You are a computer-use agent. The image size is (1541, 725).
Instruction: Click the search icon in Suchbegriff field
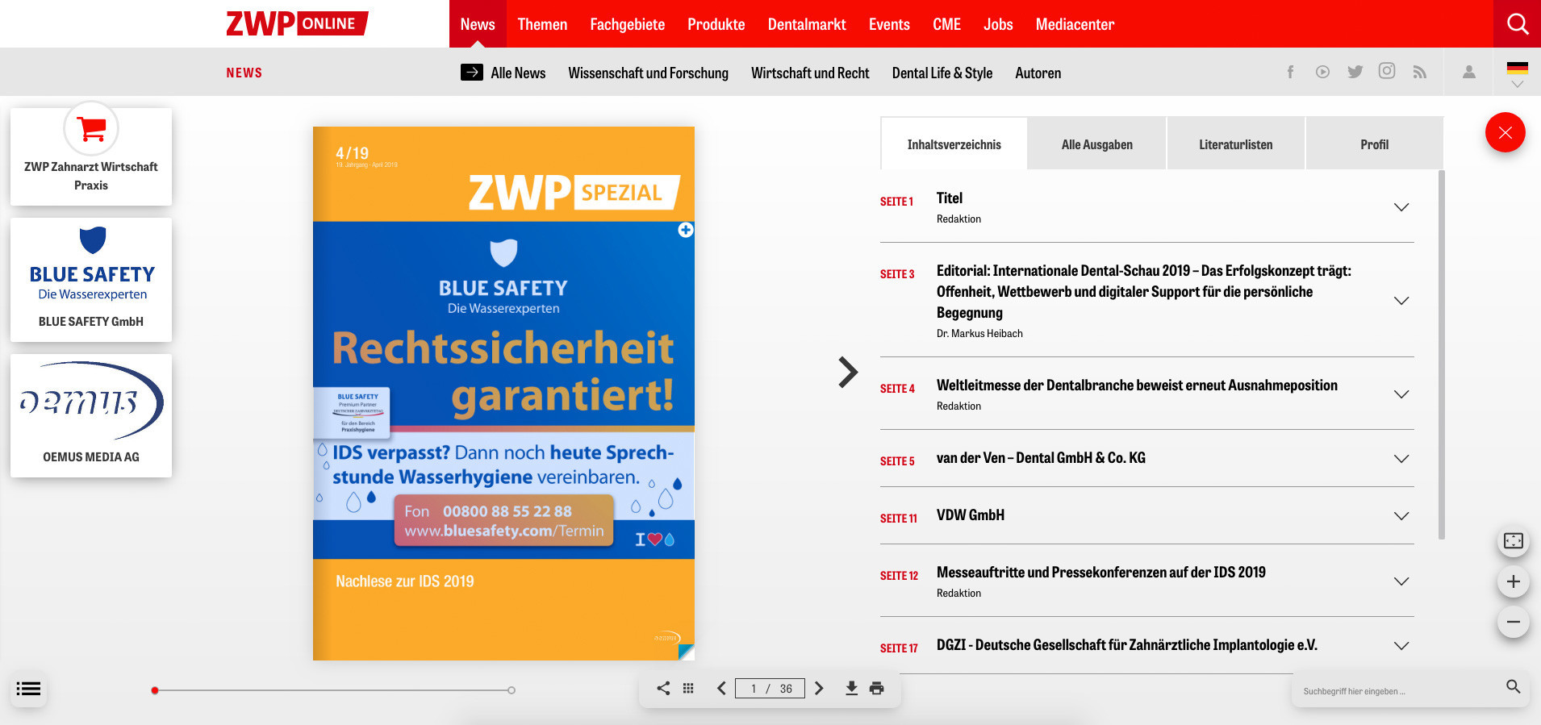1514,686
